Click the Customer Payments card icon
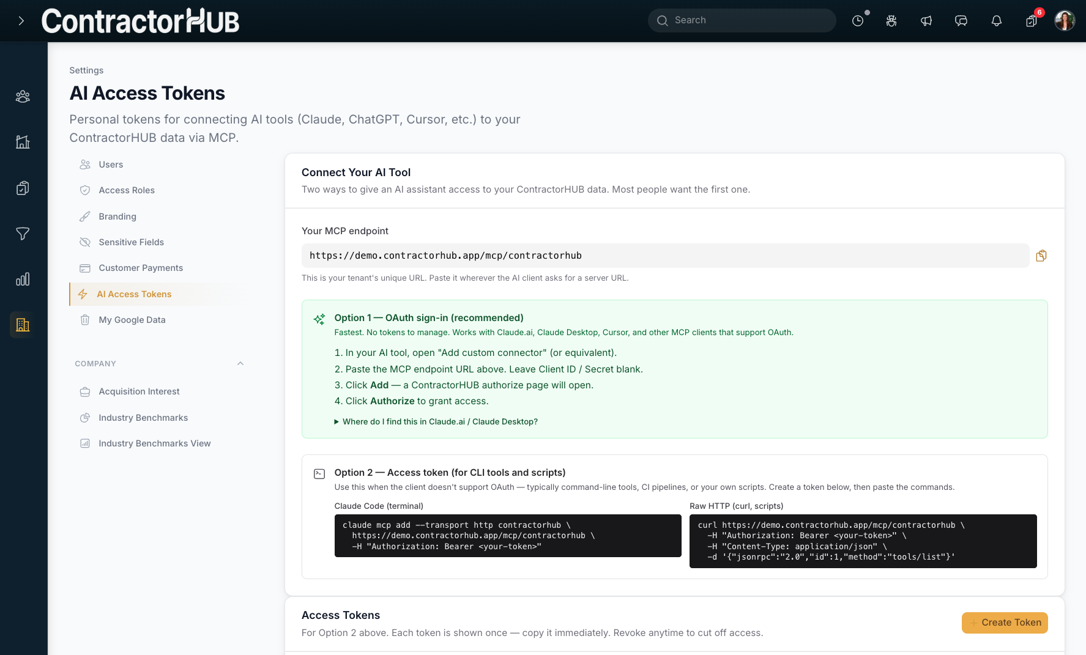1086x655 pixels. tap(85, 268)
